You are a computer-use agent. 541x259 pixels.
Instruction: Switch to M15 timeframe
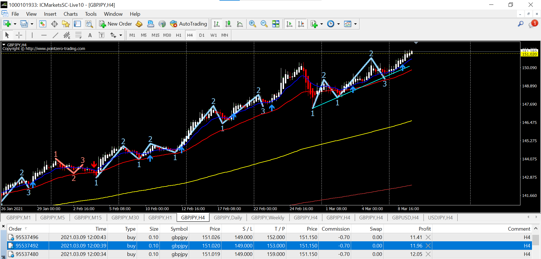155,35
